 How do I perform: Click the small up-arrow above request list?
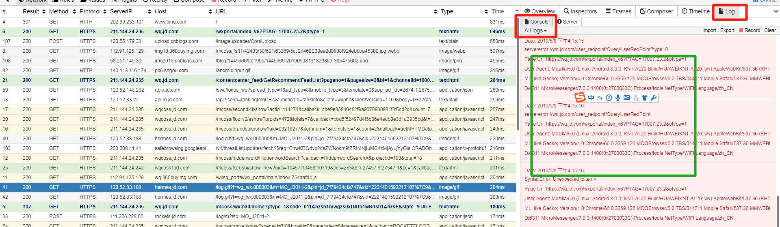518,10
